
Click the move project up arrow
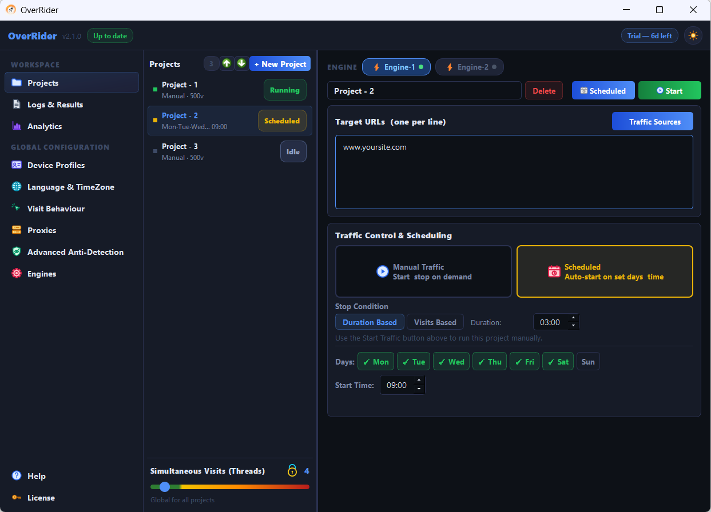227,63
